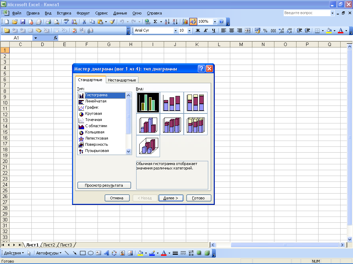Click the Font Color red A on formatting toolbar

click(x=341, y=31)
